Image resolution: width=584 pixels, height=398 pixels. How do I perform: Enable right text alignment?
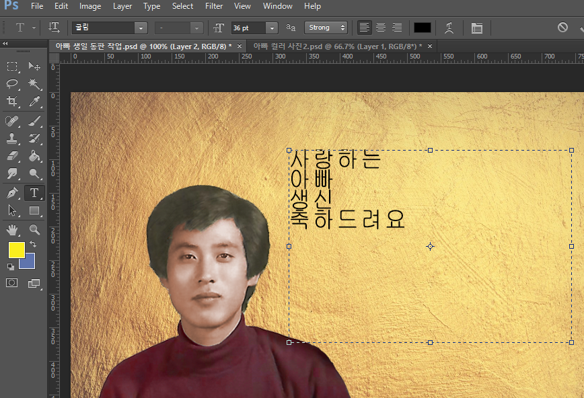pyautogui.click(x=397, y=28)
